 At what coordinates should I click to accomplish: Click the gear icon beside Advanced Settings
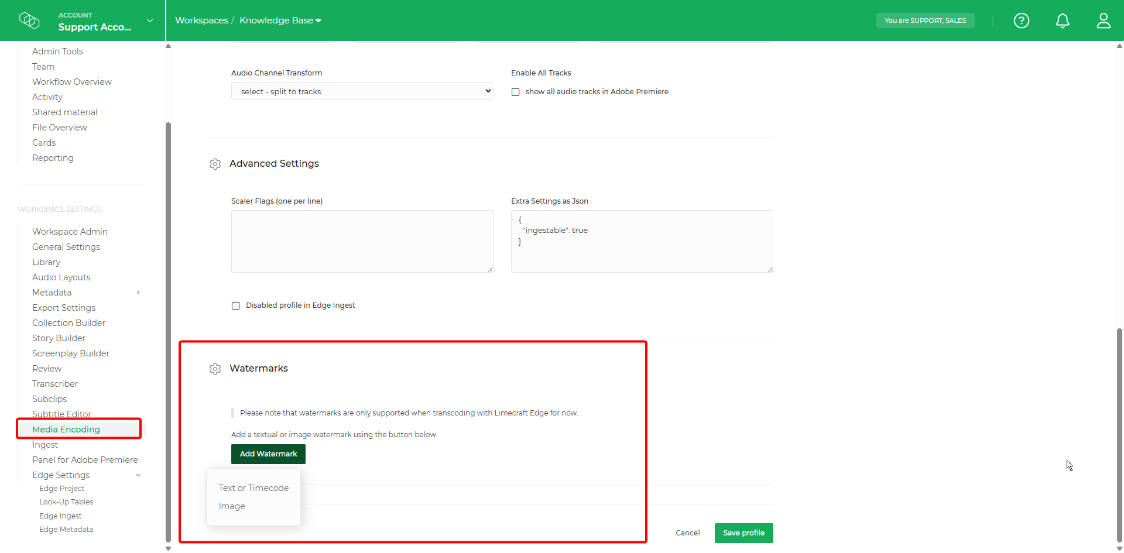[215, 164]
